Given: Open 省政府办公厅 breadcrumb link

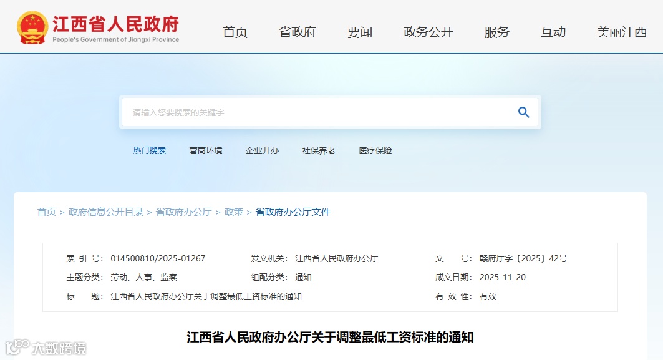Looking at the screenshot, I should point(183,212).
